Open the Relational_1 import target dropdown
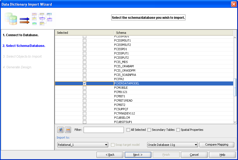 click(x=83, y=145)
